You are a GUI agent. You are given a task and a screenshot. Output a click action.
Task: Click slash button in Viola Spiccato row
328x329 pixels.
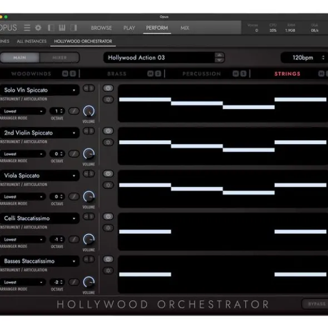[74, 197]
